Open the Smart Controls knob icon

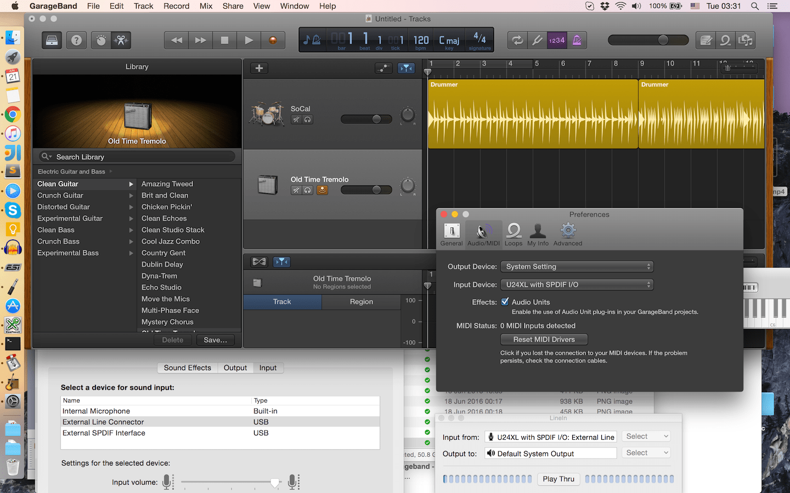click(102, 40)
